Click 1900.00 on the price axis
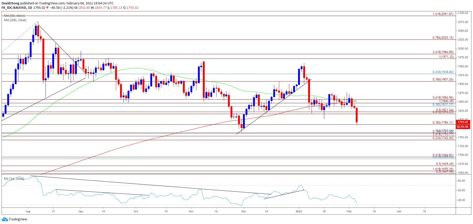This screenshot has height=224, width=473. [x=463, y=84]
